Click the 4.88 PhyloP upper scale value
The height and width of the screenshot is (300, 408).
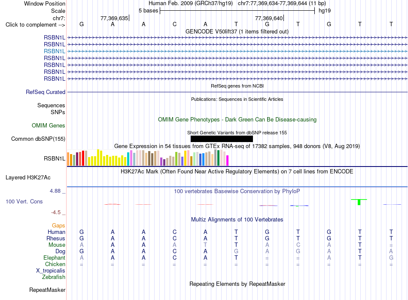coord(55,191)
